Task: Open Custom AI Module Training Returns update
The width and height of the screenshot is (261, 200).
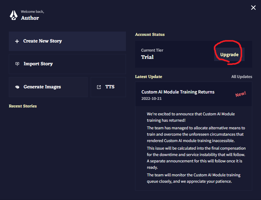Action: click(193, 94)
